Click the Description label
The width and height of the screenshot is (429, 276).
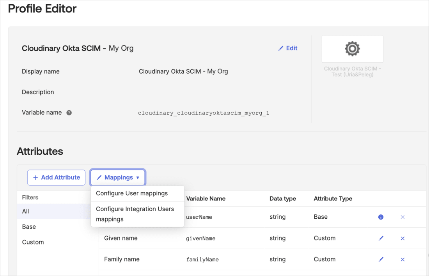coord(38,92)
